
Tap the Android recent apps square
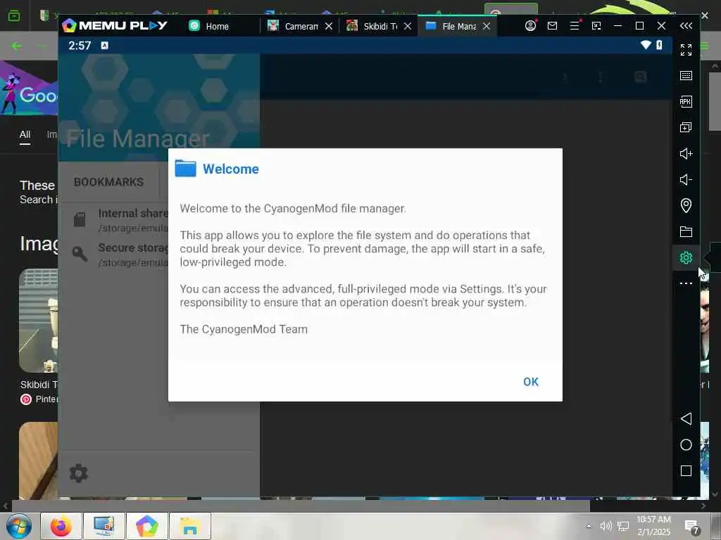[686, 470]
